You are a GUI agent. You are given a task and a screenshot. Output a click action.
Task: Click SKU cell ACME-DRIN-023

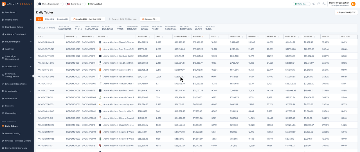click(x=46, y=42)
